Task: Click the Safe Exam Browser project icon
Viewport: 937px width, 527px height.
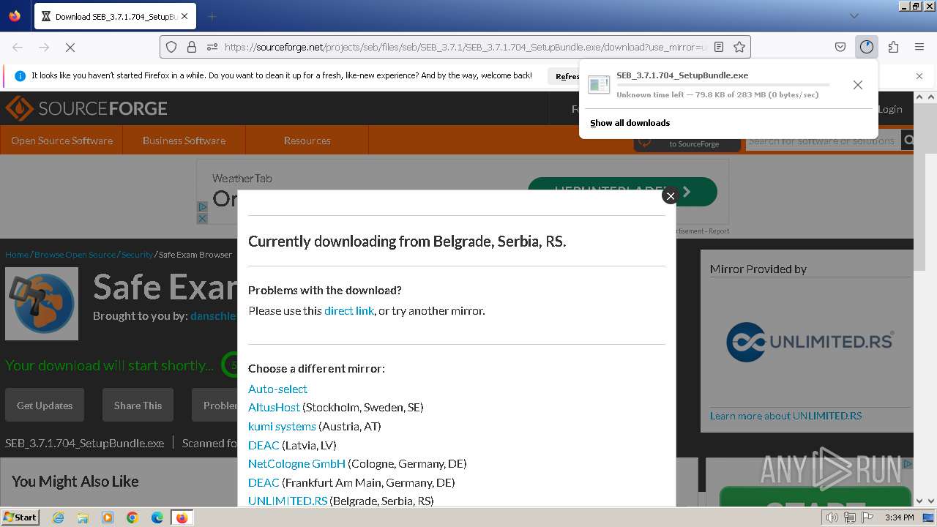Action: click(42, 304)
